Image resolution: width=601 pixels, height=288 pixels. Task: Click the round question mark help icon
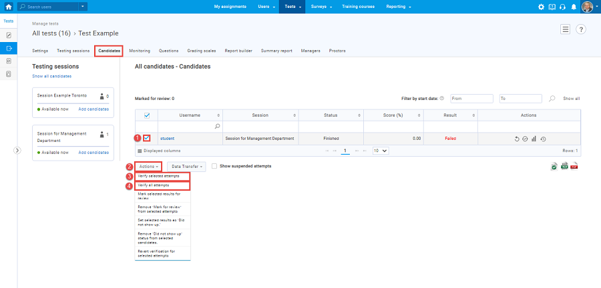581,29
